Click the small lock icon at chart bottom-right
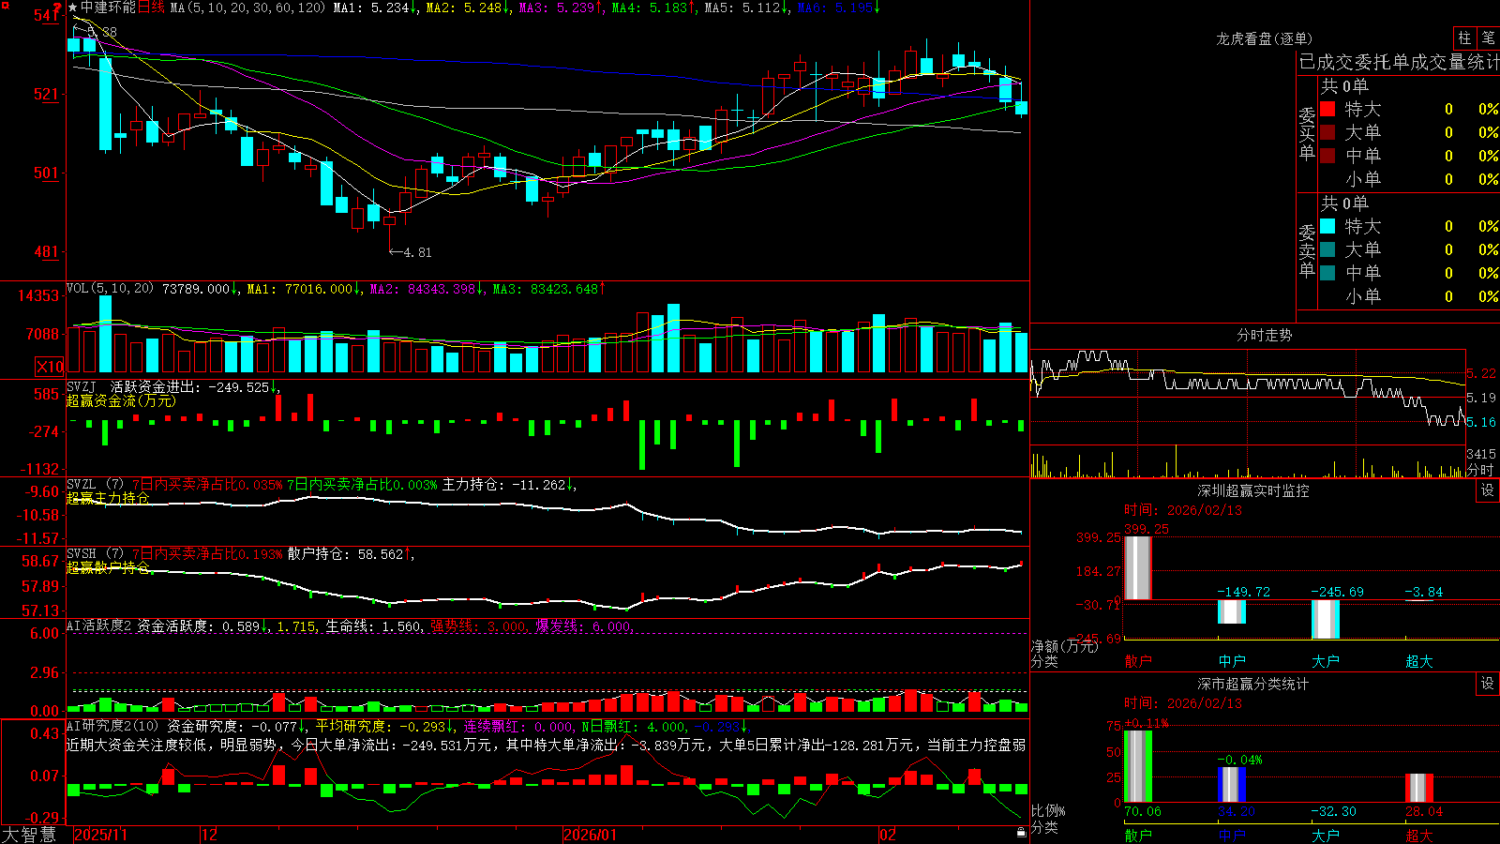The width and height of the screenshot is (1500, 844). tap(1021, 832)
